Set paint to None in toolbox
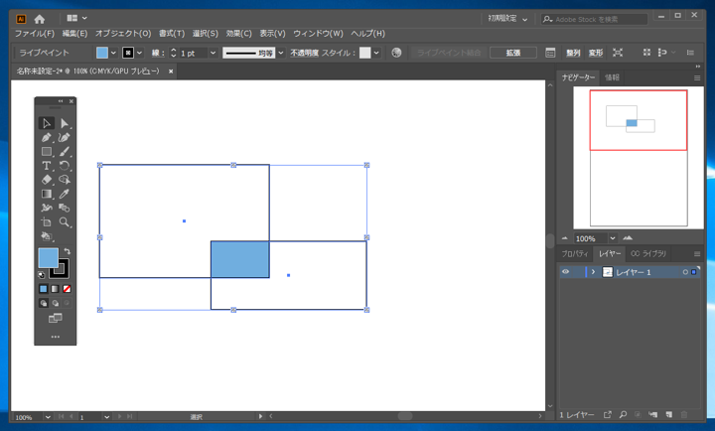The height and width of the screenshot is (431, 715). (x=67, y=289)
